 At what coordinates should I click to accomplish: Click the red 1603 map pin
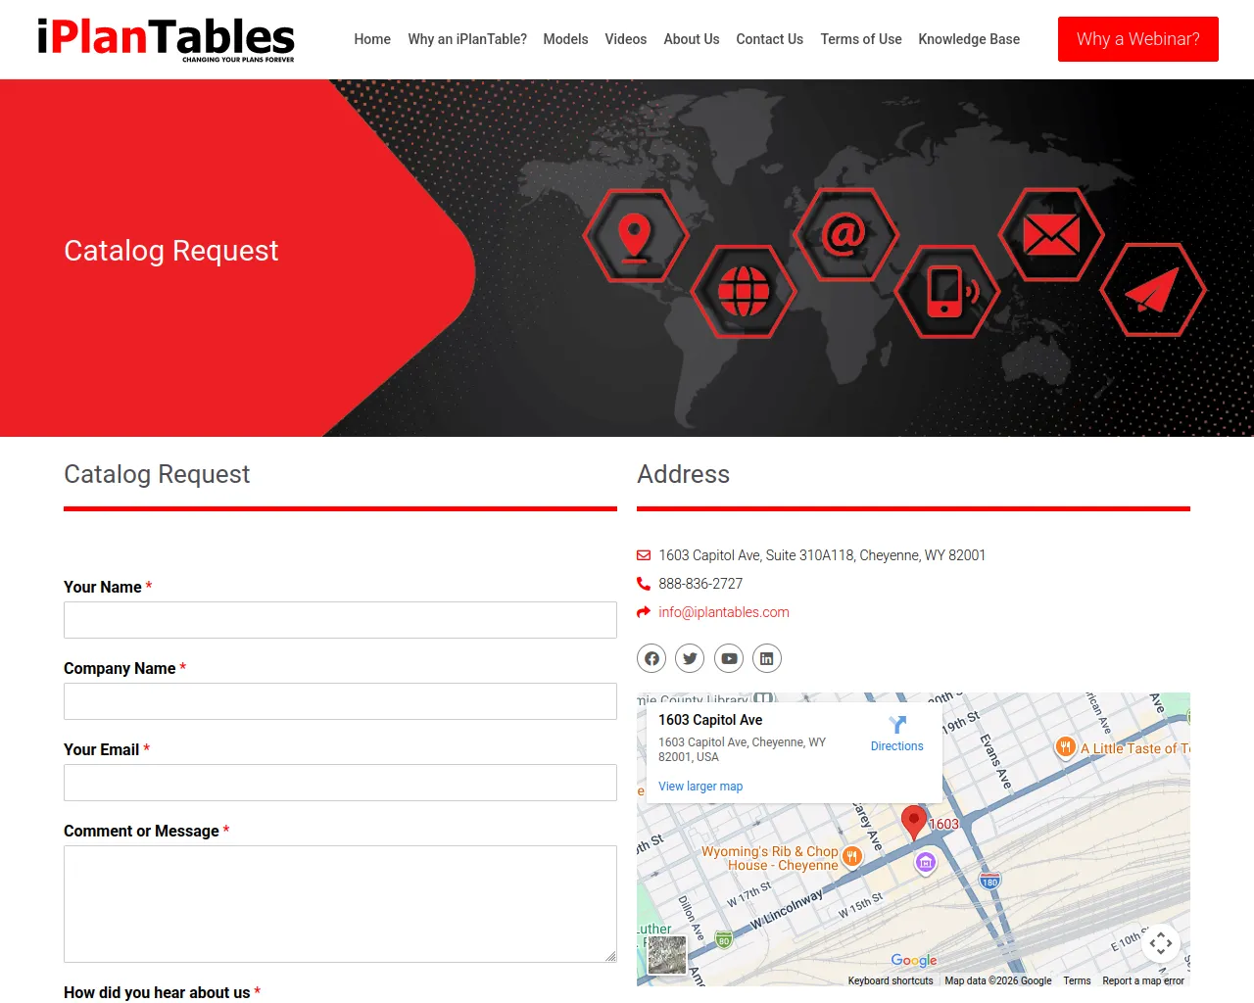914,821
